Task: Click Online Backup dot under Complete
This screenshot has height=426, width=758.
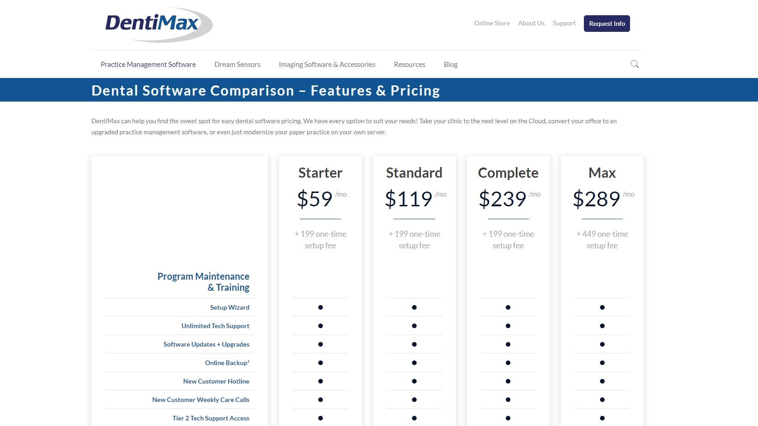Action: [508, 363]
